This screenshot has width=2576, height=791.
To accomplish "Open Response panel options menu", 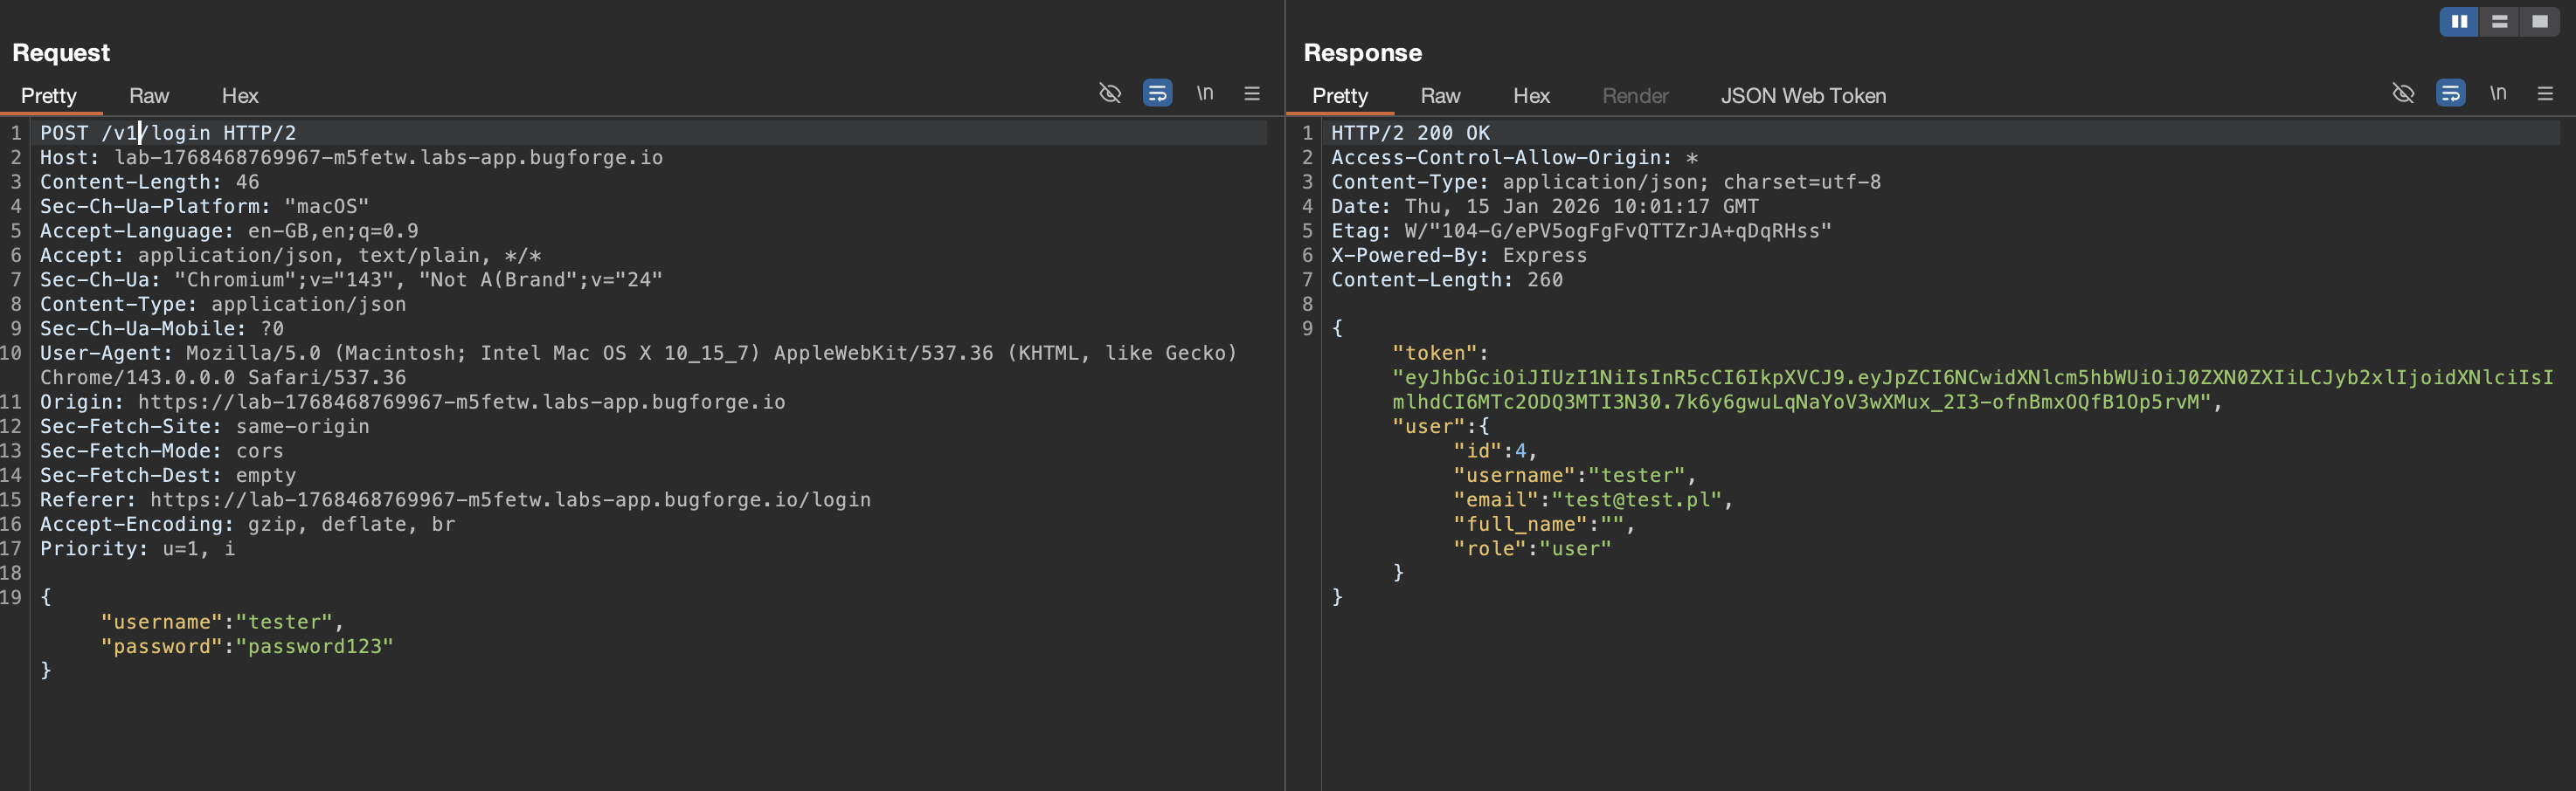I will click(2544, 94).
